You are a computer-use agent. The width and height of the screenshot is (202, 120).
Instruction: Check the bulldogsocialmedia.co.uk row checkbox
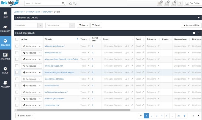17,92
